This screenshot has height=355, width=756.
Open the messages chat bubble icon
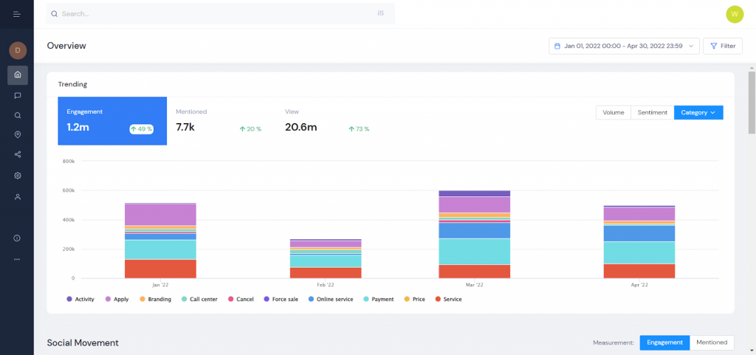tap(18, 95)
